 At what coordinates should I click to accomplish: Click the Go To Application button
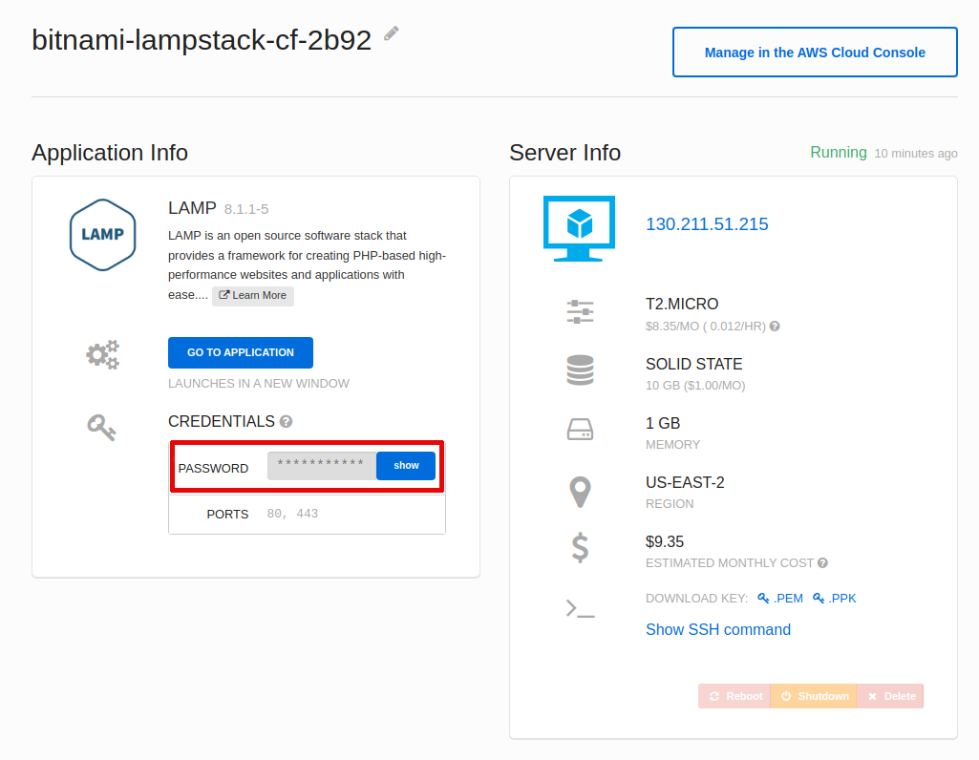coord(241,352)
